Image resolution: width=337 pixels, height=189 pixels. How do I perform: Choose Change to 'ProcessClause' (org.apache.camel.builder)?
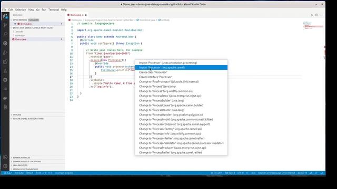point(181,105)
